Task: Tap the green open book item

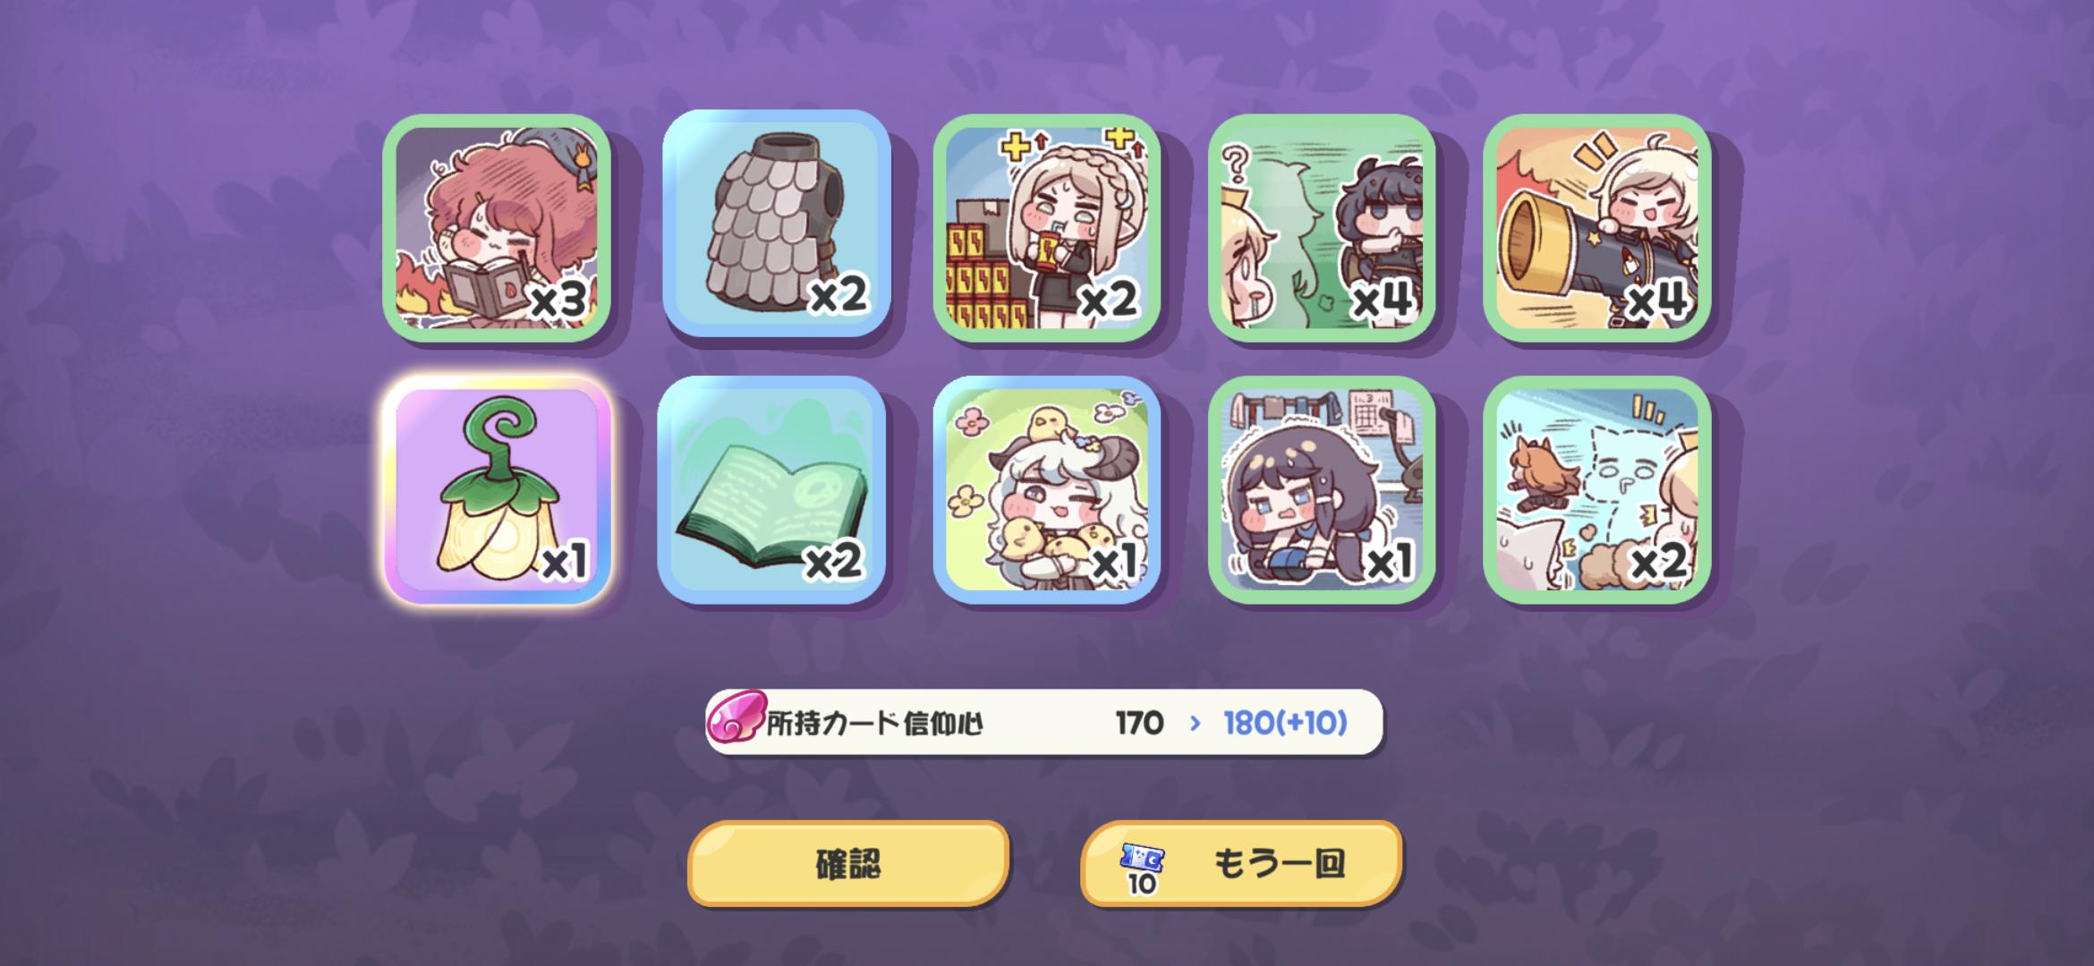Action: click(771, 490)
